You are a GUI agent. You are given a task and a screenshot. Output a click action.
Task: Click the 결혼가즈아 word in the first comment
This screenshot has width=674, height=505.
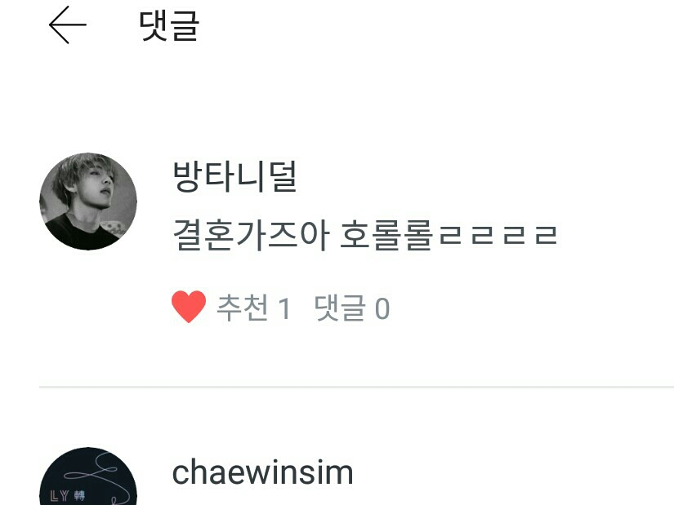pos(251,235)
